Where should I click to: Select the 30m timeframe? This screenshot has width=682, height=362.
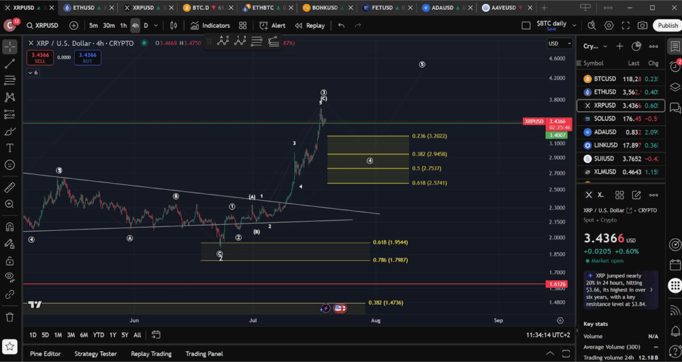pyautogui.click(x=109, y=26)
